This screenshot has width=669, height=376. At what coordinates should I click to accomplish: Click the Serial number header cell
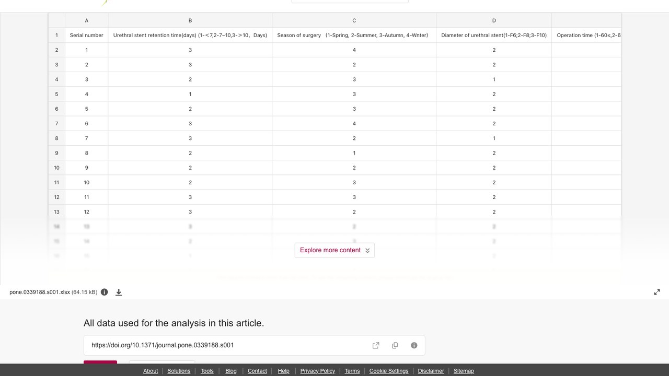point(87,36)
